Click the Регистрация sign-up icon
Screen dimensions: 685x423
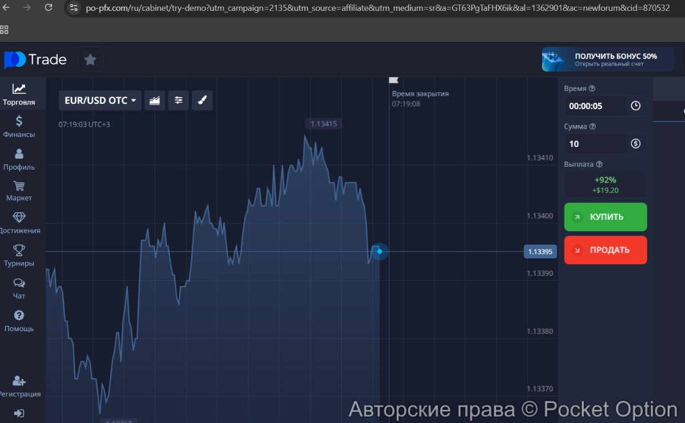(x=19, y=386)
